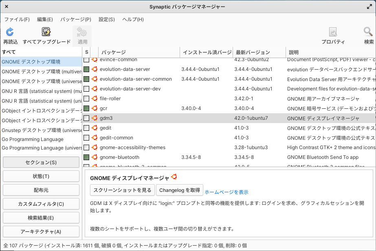Click the Ubuntu logo beside gnome-accessibility-themes
This screenshot has height=251, width=376.
[x=95, y=148]
